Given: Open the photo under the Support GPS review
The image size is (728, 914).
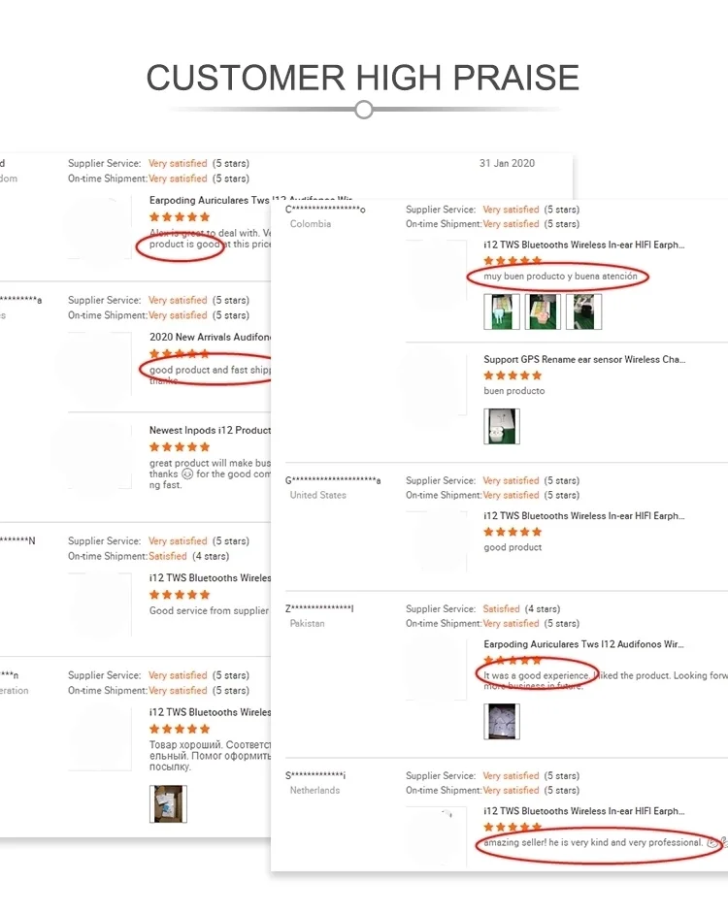Looking at the screenshot, I should point(502,426).
